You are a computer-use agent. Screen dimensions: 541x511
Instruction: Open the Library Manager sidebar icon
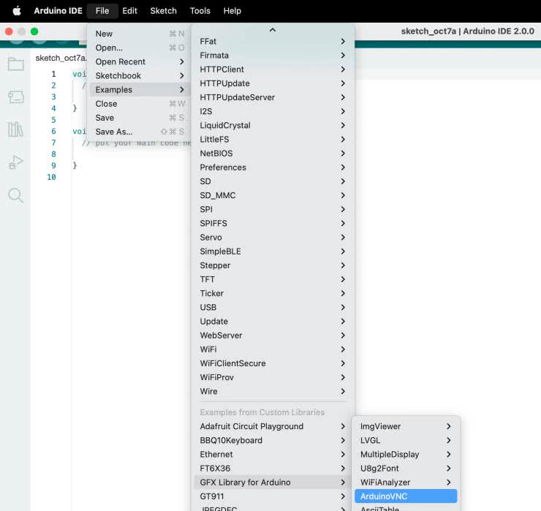15,130
